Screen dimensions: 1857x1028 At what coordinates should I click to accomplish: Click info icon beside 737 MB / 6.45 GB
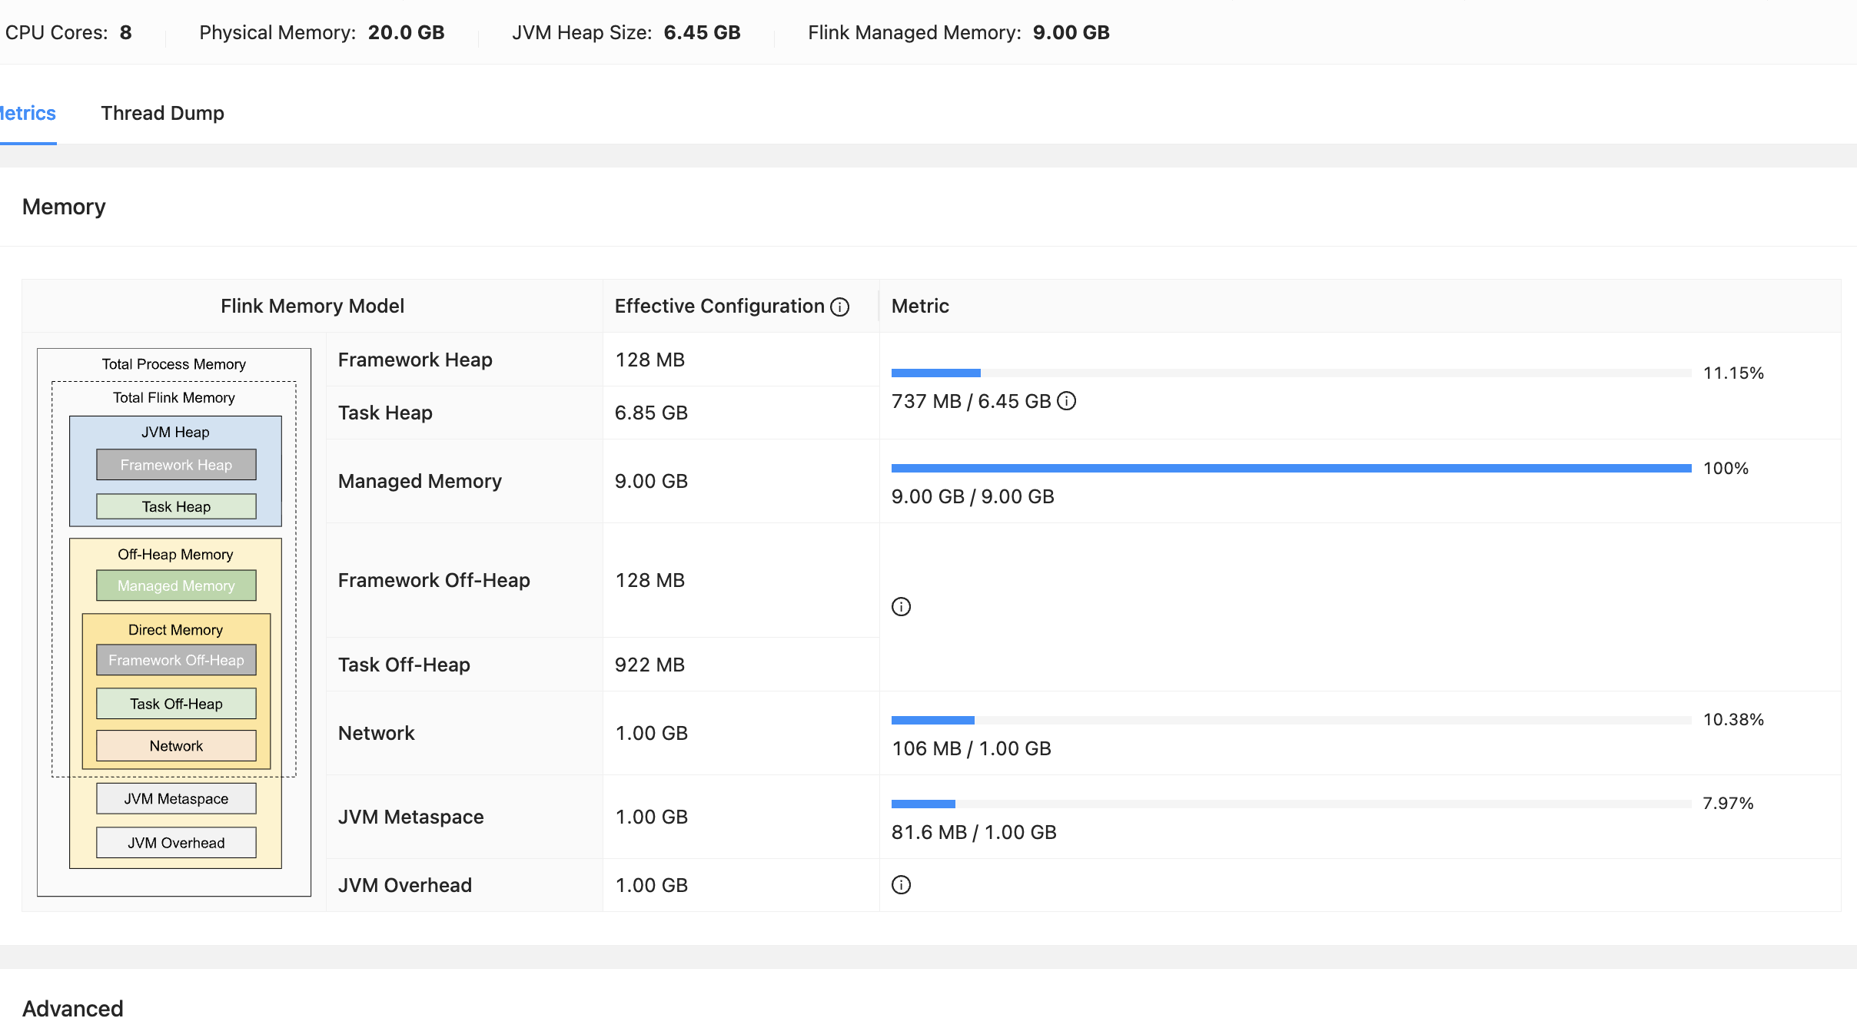[x=1067, y=401]
